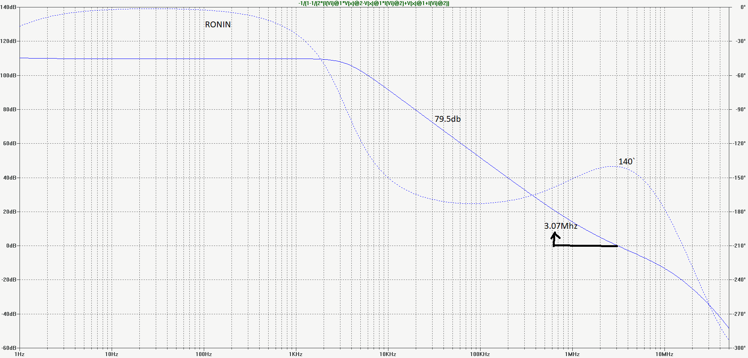This screenshot has width=748, height=358.
Task: Select the 60dB magnitude axis label
Action: click(10, 143)
